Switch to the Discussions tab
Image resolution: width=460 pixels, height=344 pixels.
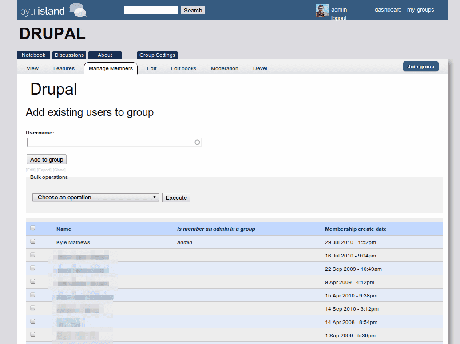coord(69,55)
